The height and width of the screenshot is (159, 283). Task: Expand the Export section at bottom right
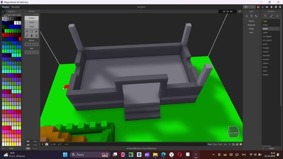click(271, 148)
